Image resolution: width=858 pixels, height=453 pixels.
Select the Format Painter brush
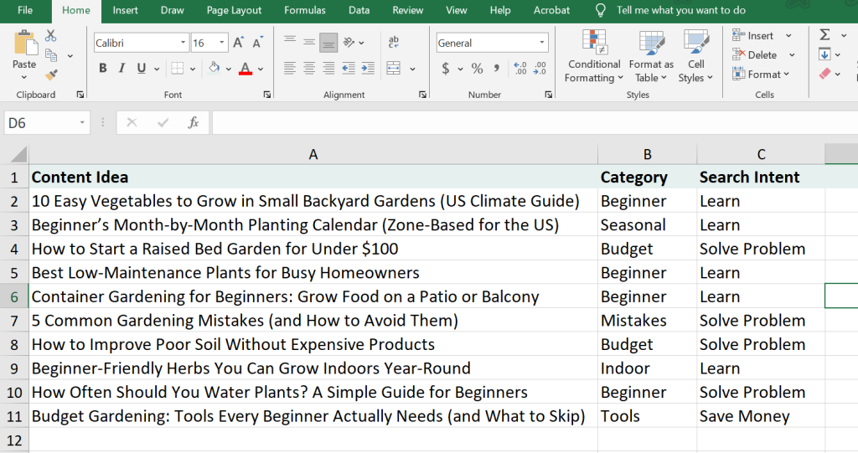(x=51, y=75)
